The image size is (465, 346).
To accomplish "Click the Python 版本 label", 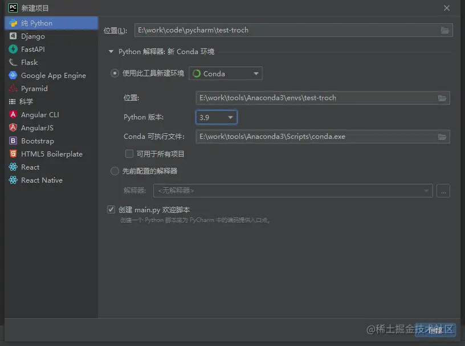I will tap(144, 117).
